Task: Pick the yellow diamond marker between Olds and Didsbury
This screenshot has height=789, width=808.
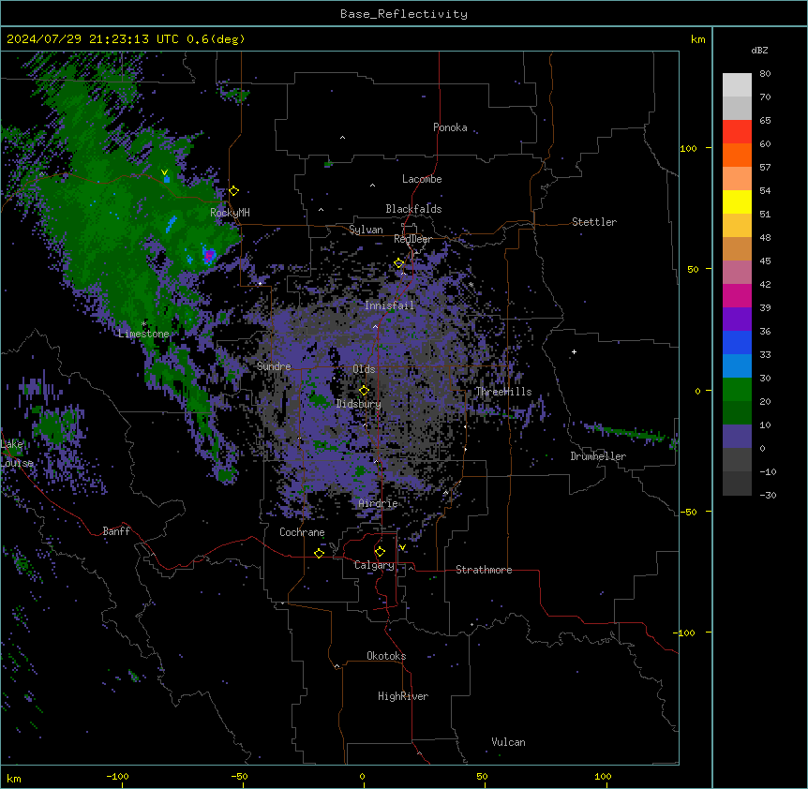Action: pyautogui.click(x=364, y=391)
